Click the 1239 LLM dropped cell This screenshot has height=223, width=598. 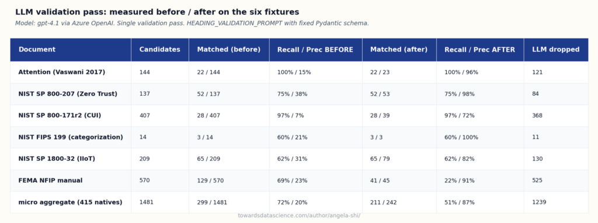[x=539, y=202]
